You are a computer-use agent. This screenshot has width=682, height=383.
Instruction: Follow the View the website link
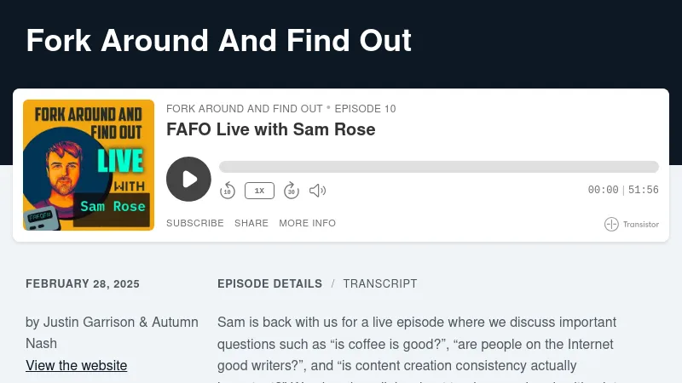click(x=77, y=366)
